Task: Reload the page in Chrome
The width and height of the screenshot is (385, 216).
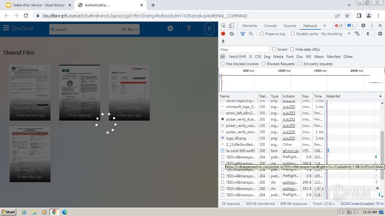Action: click(26, 16)
